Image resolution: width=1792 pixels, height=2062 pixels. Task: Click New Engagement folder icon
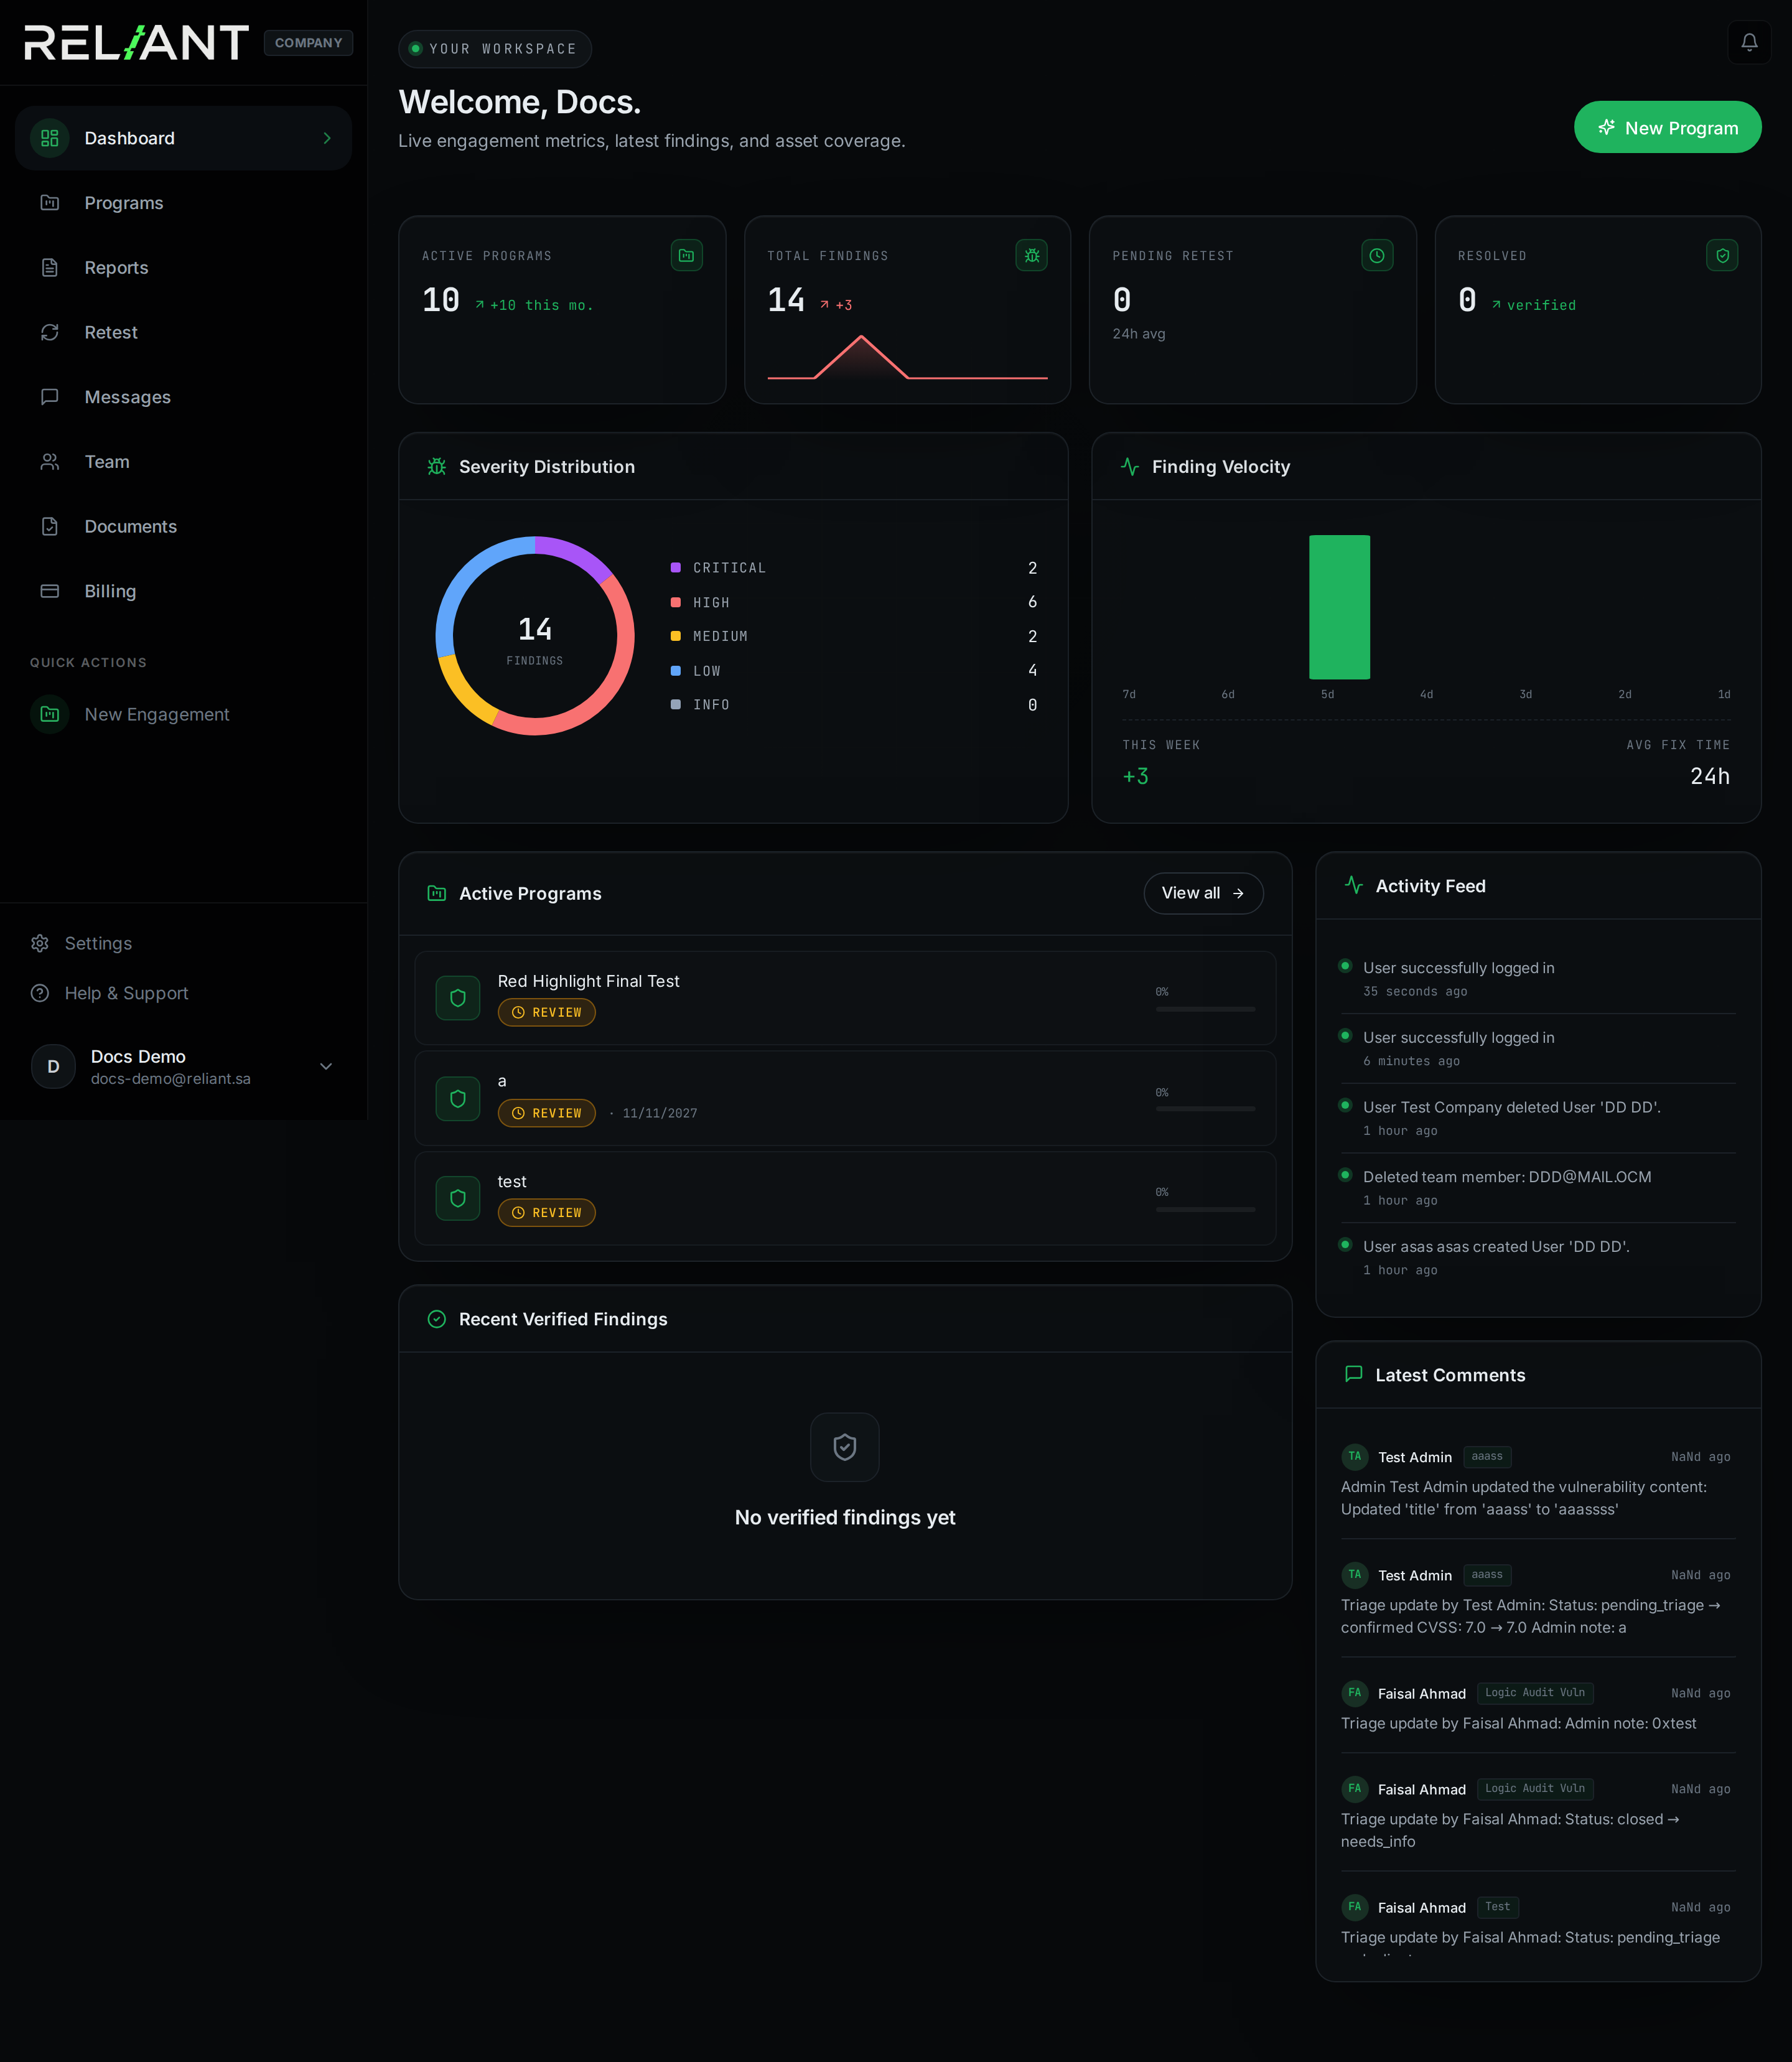pyautogui.click(x=49, y=714)
